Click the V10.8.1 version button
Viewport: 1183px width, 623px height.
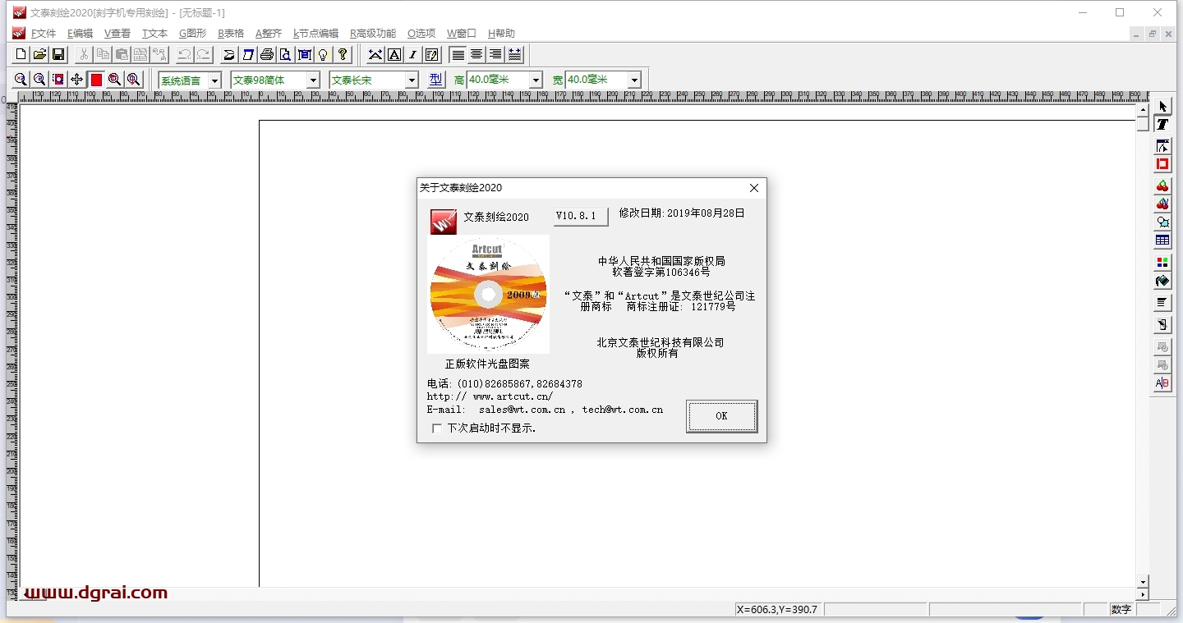point(581,216)
